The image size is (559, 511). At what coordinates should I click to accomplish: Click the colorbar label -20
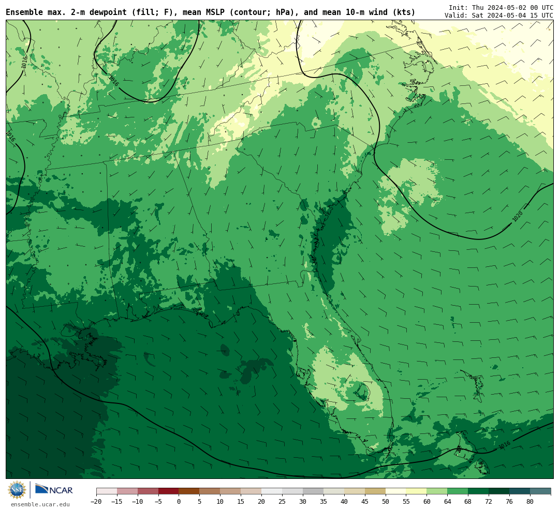click(x=96, y=502)
